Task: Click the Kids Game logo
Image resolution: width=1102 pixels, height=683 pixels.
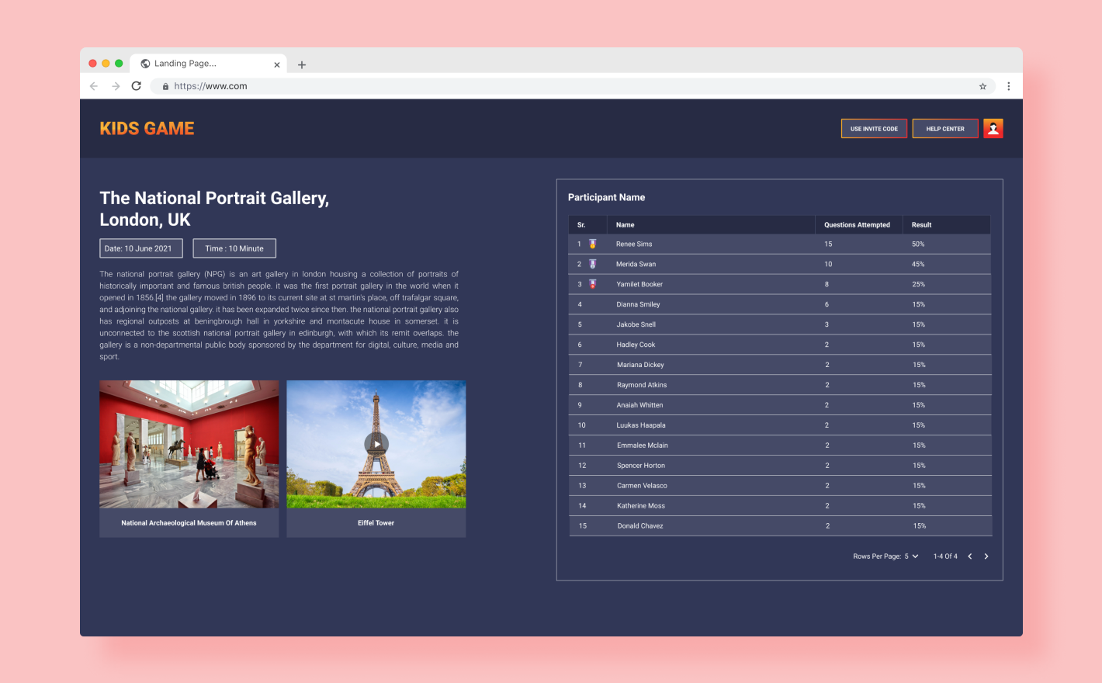Action: point(147,129)
